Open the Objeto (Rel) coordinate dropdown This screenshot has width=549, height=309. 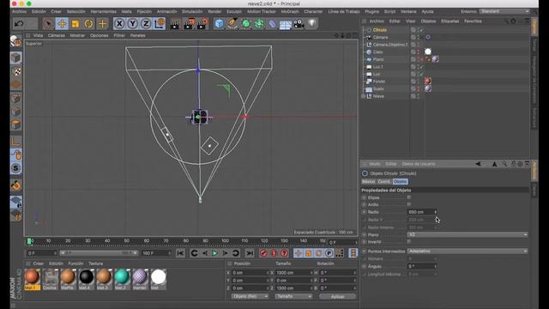[250, 296]
